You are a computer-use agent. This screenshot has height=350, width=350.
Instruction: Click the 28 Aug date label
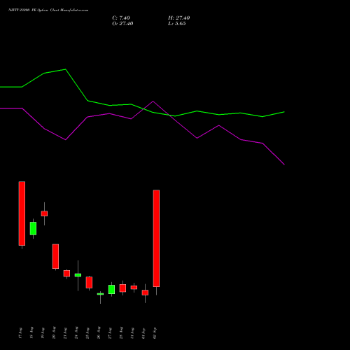(121, 333)
